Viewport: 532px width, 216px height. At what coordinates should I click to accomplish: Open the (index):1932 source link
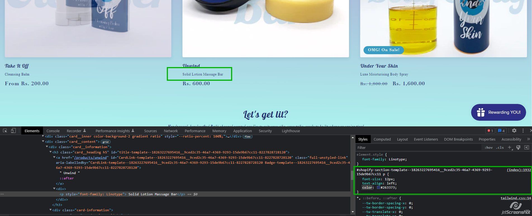[519, 170]
